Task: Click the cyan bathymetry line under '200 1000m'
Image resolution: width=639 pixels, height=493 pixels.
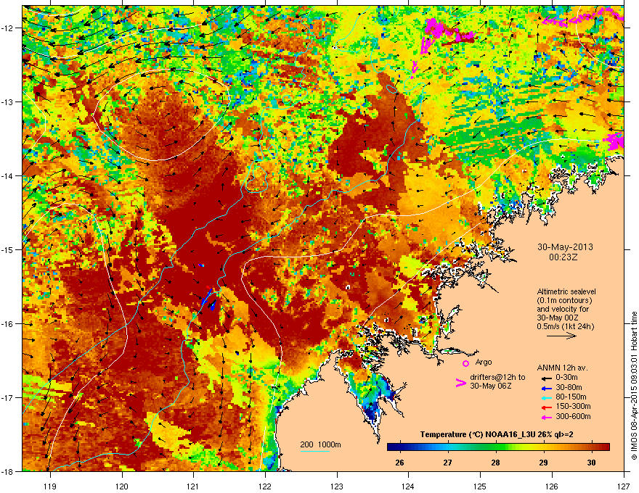Action: tap(315, 451)
